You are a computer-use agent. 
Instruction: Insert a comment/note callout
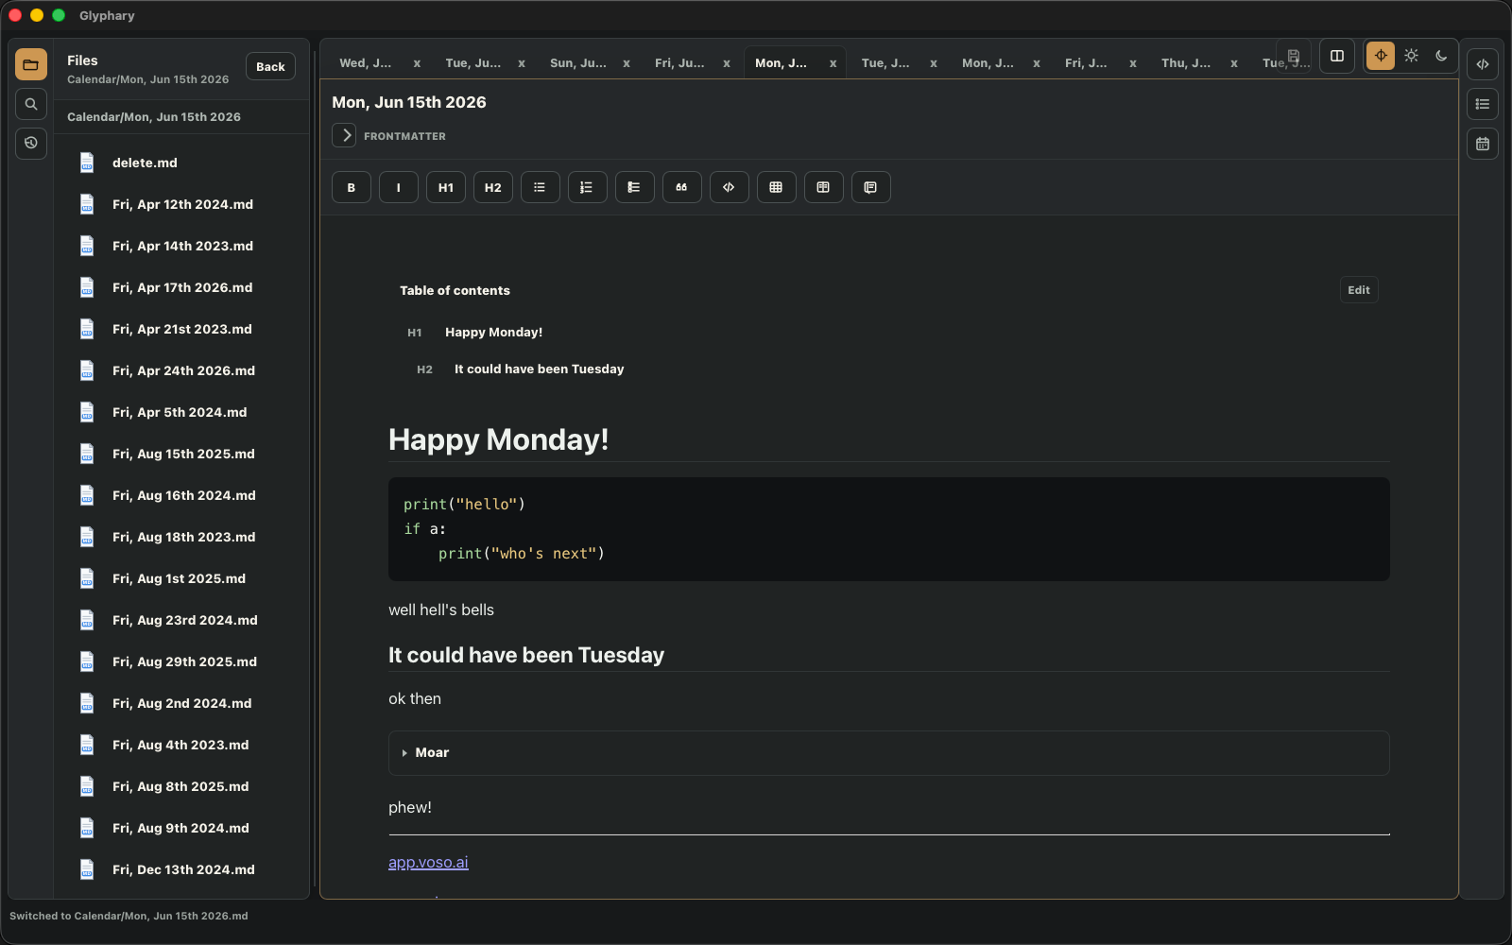(871, 187)
